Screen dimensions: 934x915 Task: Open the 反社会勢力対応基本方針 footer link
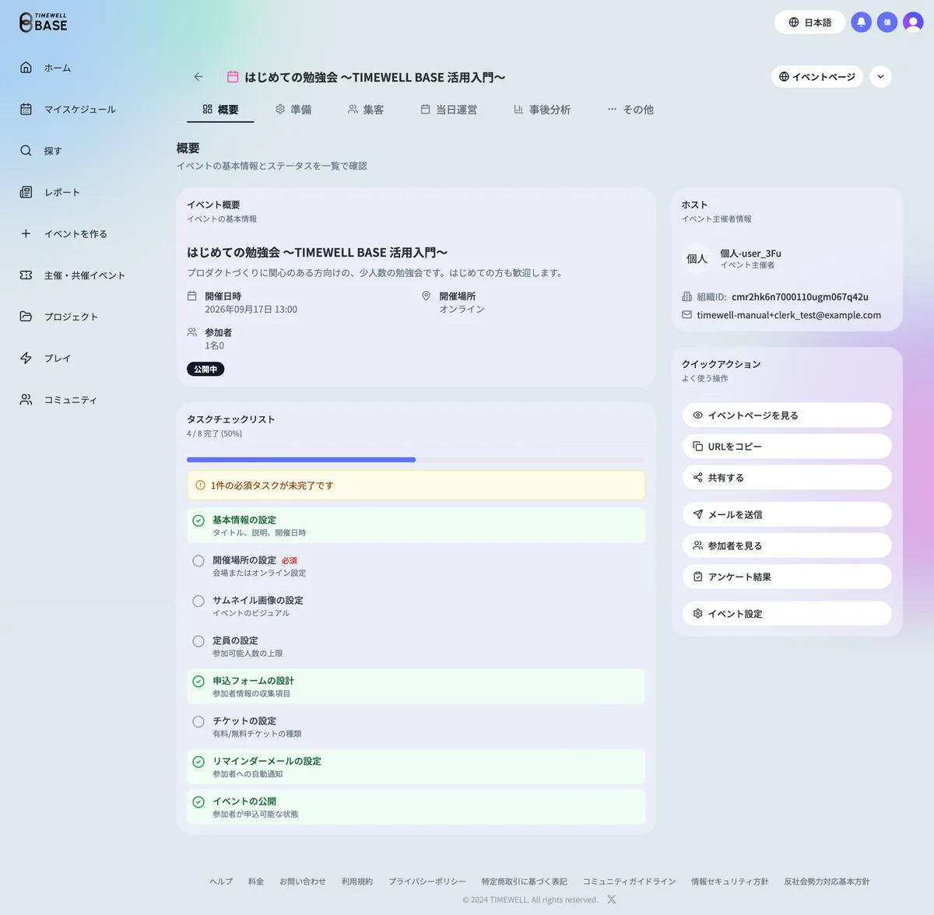coord(827,882)
